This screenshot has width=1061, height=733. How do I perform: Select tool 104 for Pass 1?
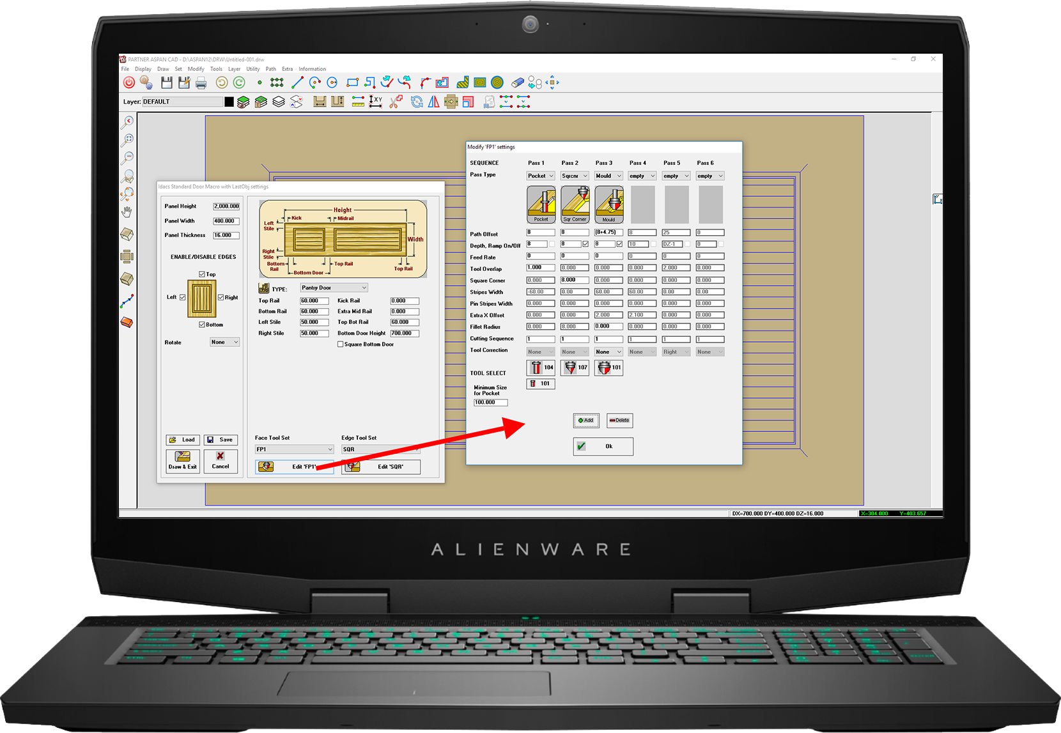pyautogui.click(x=541, y=367)
